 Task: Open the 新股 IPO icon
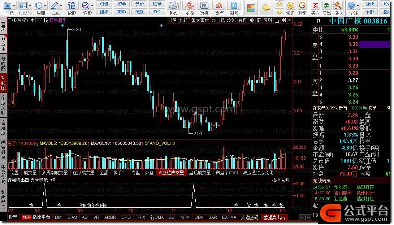[x=234, y=5]
